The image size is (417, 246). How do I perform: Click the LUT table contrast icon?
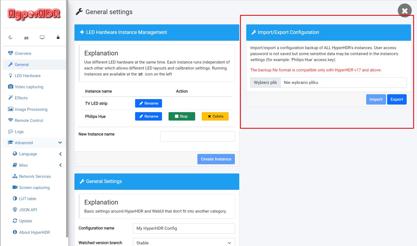(x=15, y=198)
